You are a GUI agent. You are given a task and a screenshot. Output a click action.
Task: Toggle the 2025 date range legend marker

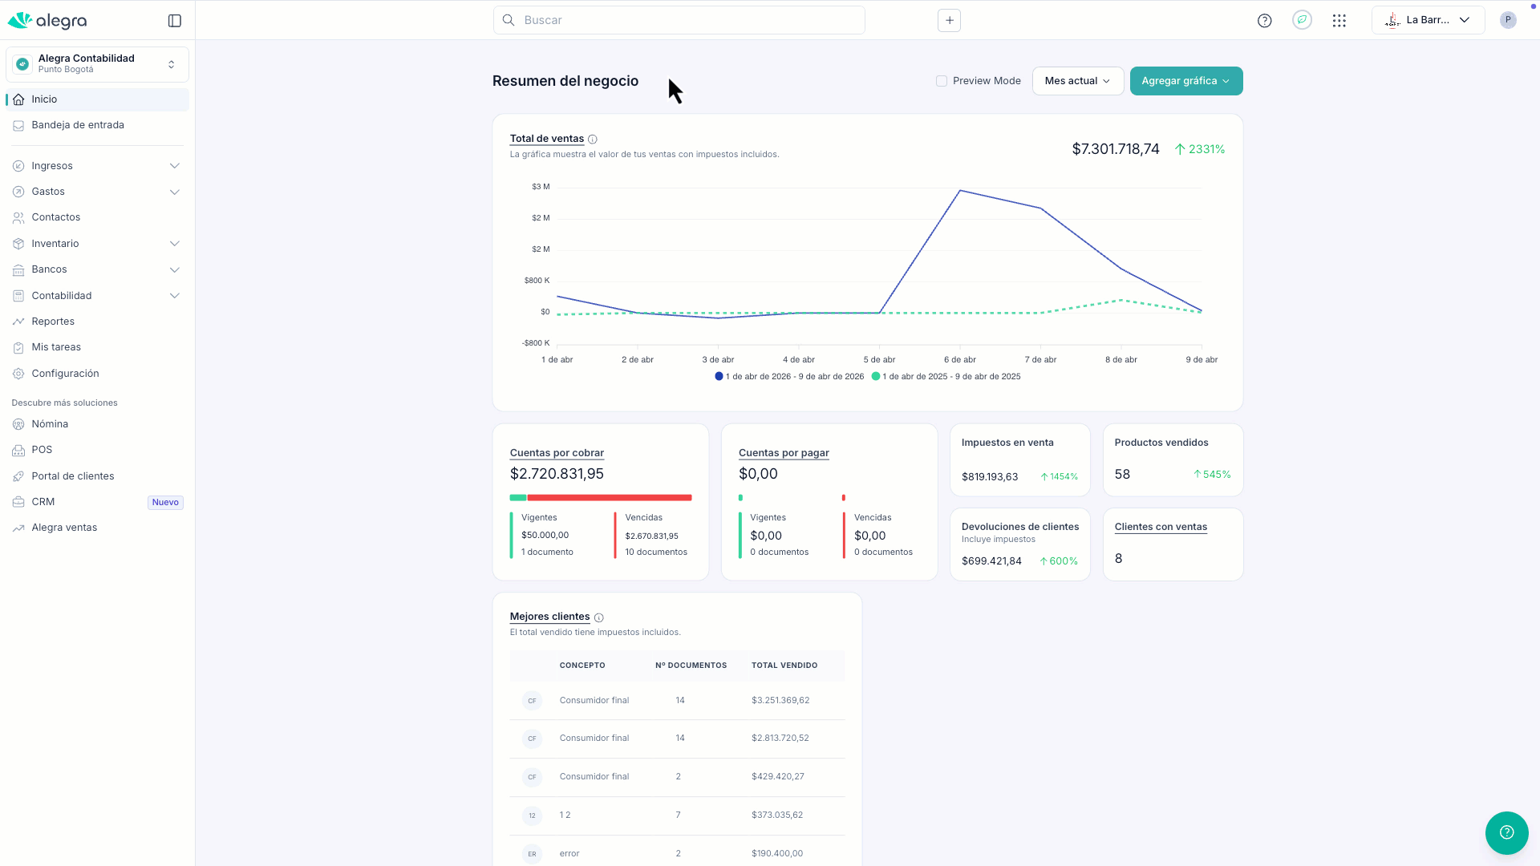click(876, 376)
